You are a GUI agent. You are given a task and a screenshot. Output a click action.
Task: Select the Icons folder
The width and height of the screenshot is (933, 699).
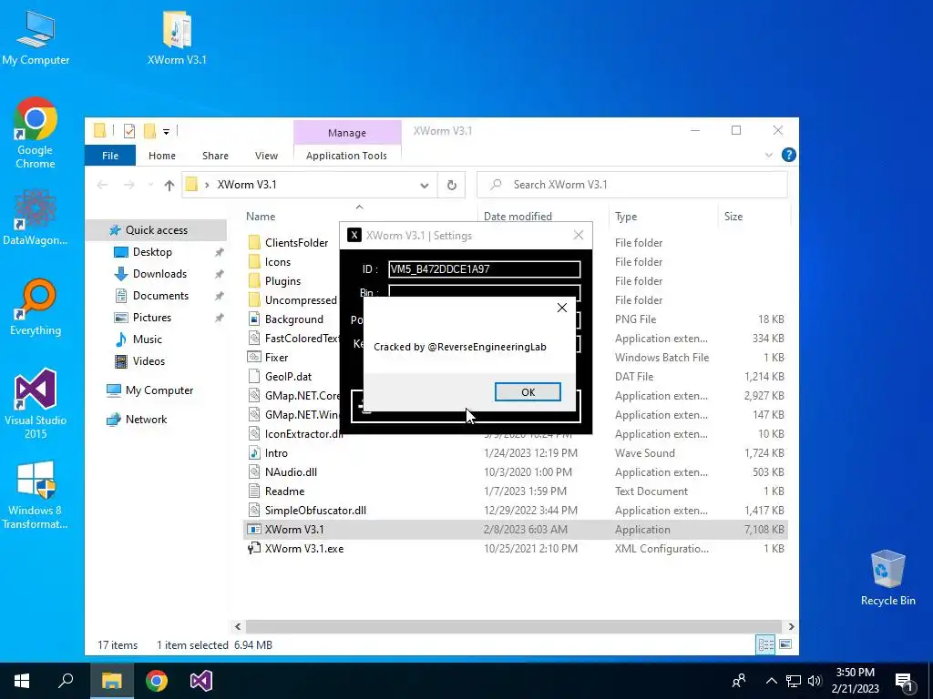click(x=277, y=261)
